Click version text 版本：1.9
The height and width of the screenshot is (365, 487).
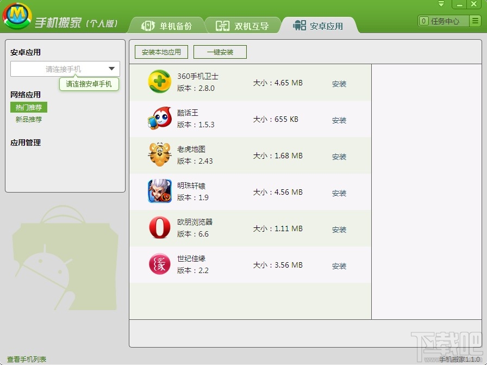(192, 197)
